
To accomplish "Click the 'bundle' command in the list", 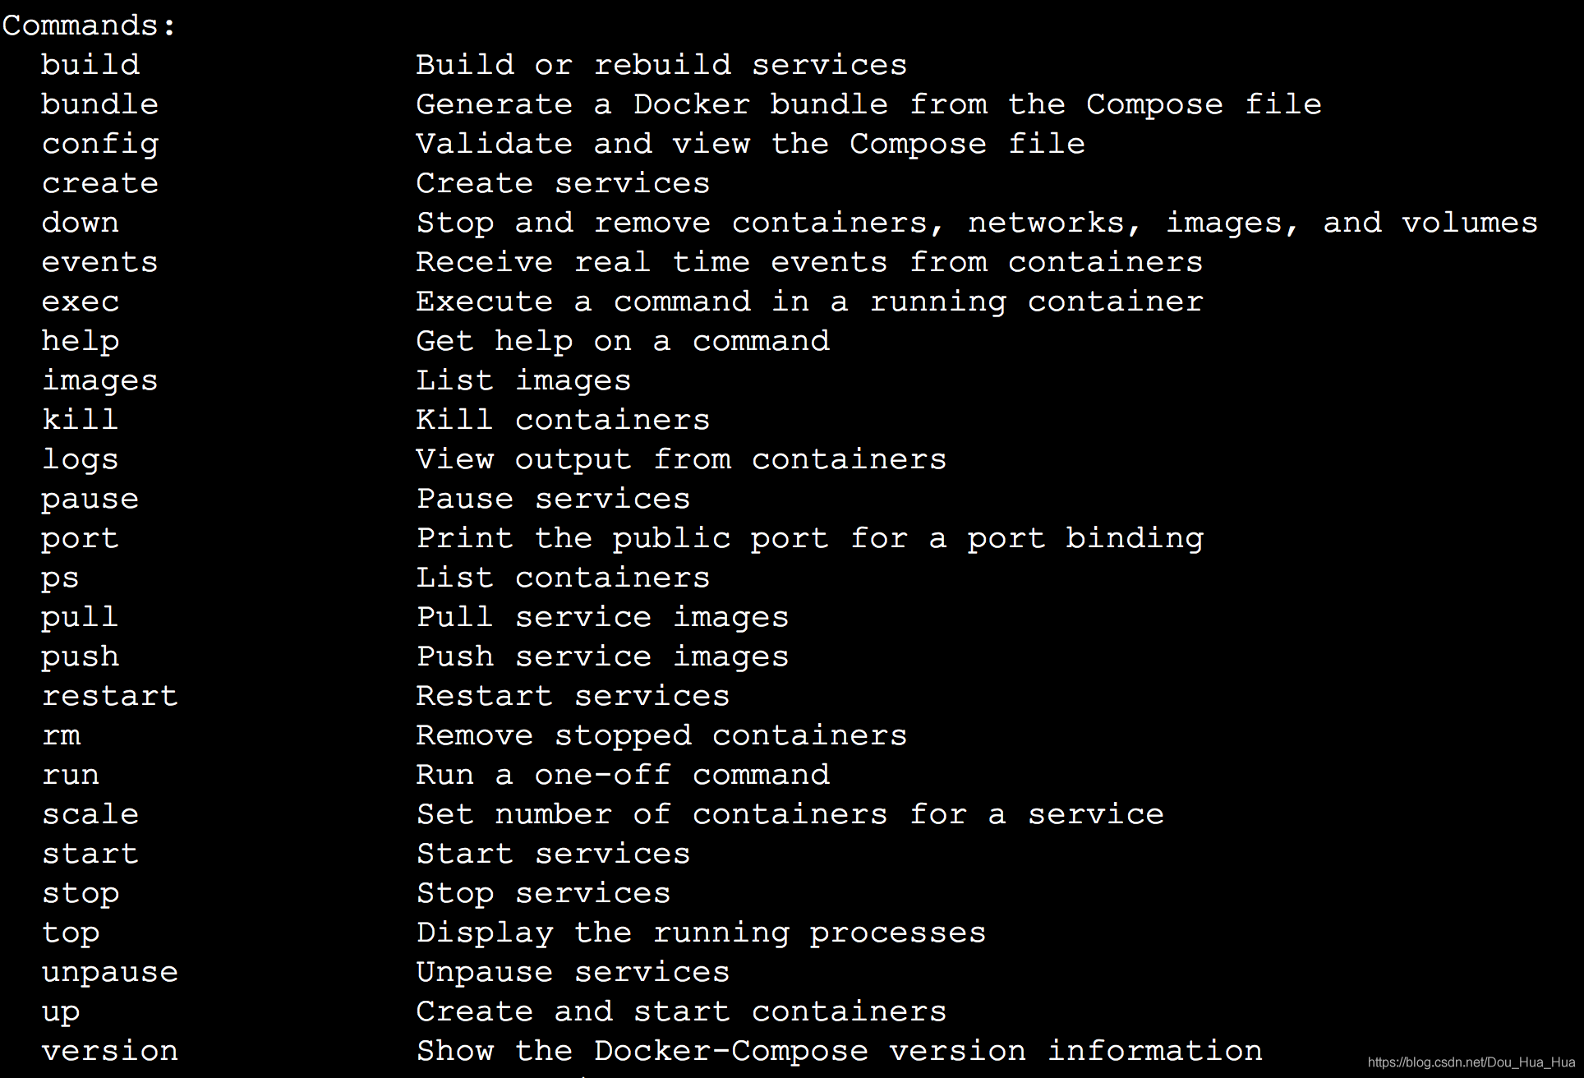I will coord(100,104).
